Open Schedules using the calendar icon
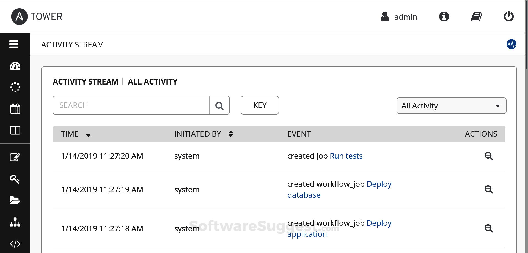 (x=15, y=109)
